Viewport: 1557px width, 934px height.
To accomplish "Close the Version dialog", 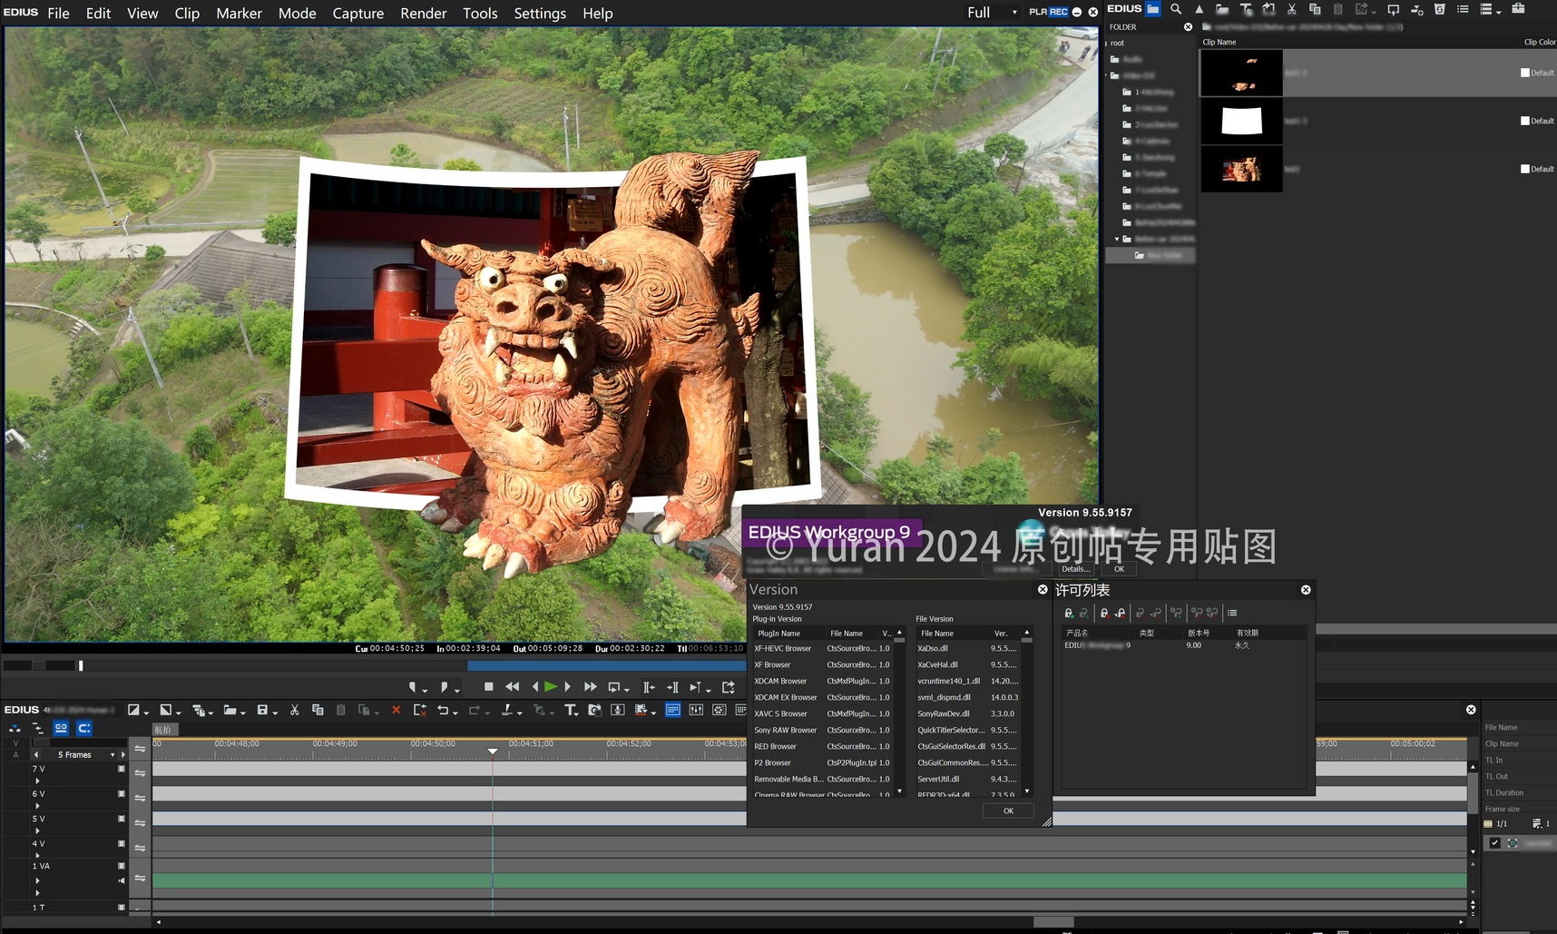I will coord(1043,589).
